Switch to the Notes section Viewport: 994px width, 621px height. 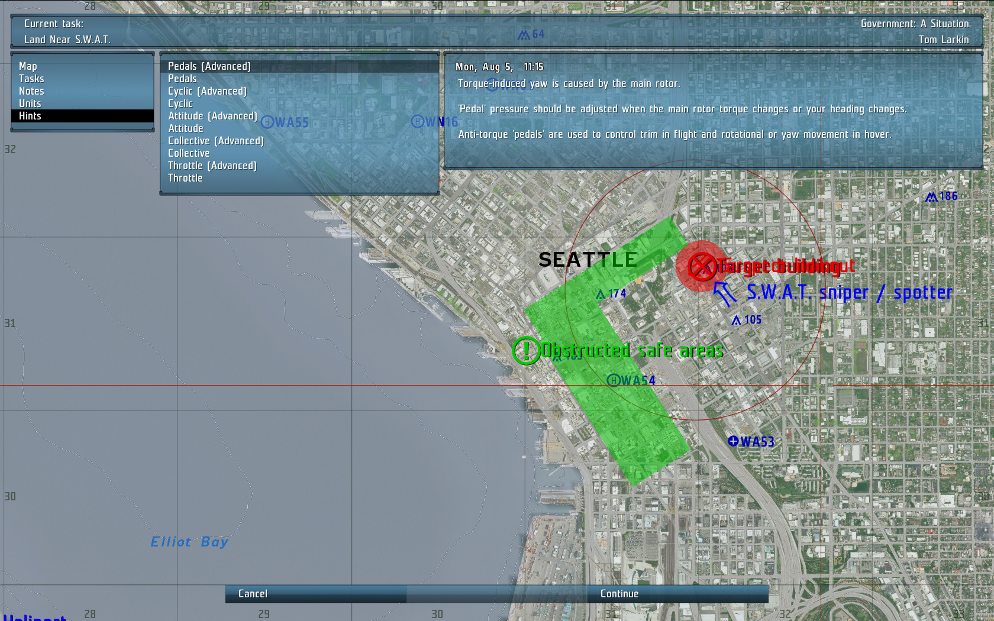pos(31,91)
